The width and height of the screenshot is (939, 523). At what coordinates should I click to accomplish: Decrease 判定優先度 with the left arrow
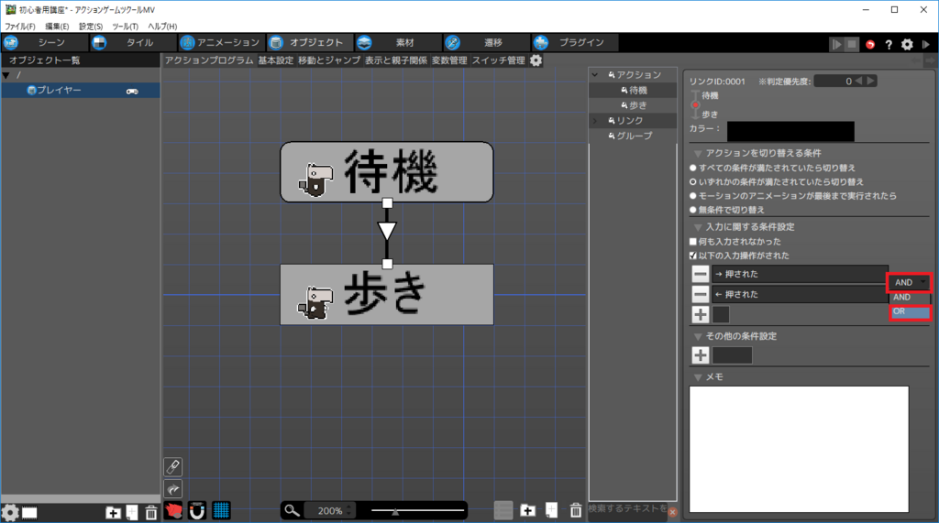(858, 81)
